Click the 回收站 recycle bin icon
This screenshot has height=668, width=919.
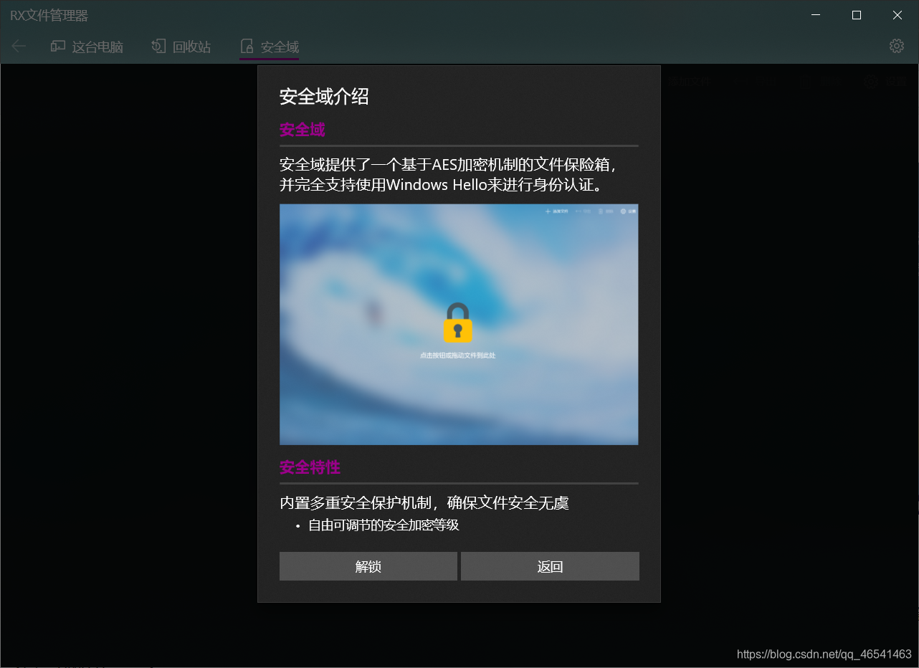click(x=158, y=44)
